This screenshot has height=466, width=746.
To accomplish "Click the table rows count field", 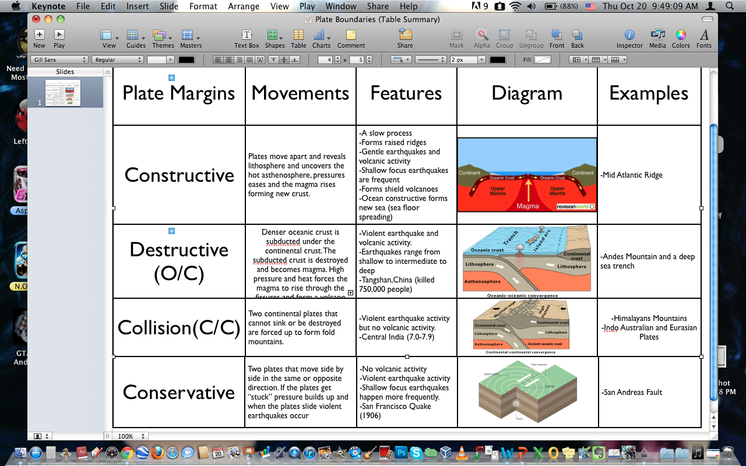I will [325, 59].
